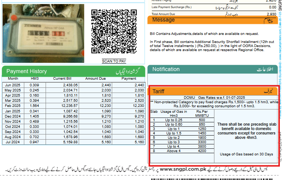Select the Jun 2025 month cell
285x180 pixels.
click(x=13, y=85)
